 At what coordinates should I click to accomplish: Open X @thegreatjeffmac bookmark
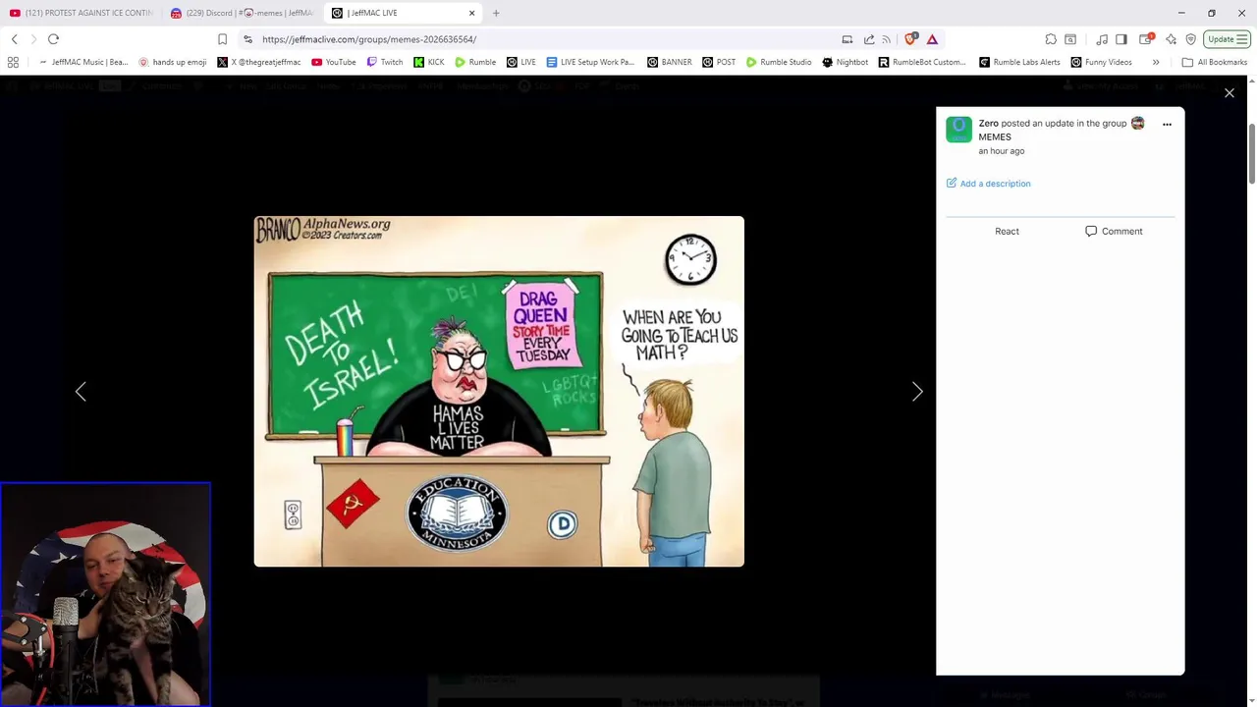[x=259, y=62]
